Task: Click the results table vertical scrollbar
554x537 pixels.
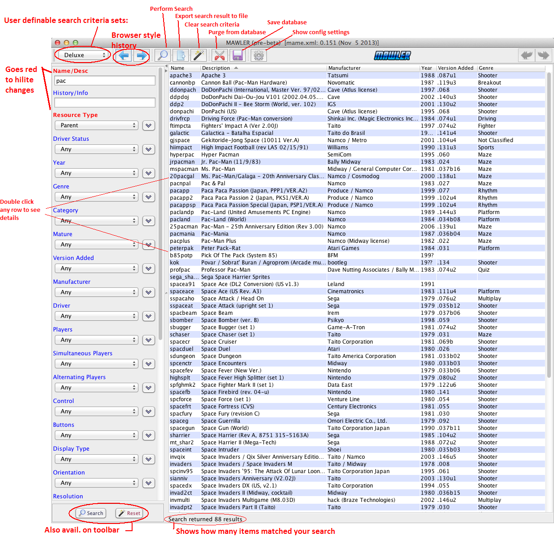Action: tap(549, 225)
